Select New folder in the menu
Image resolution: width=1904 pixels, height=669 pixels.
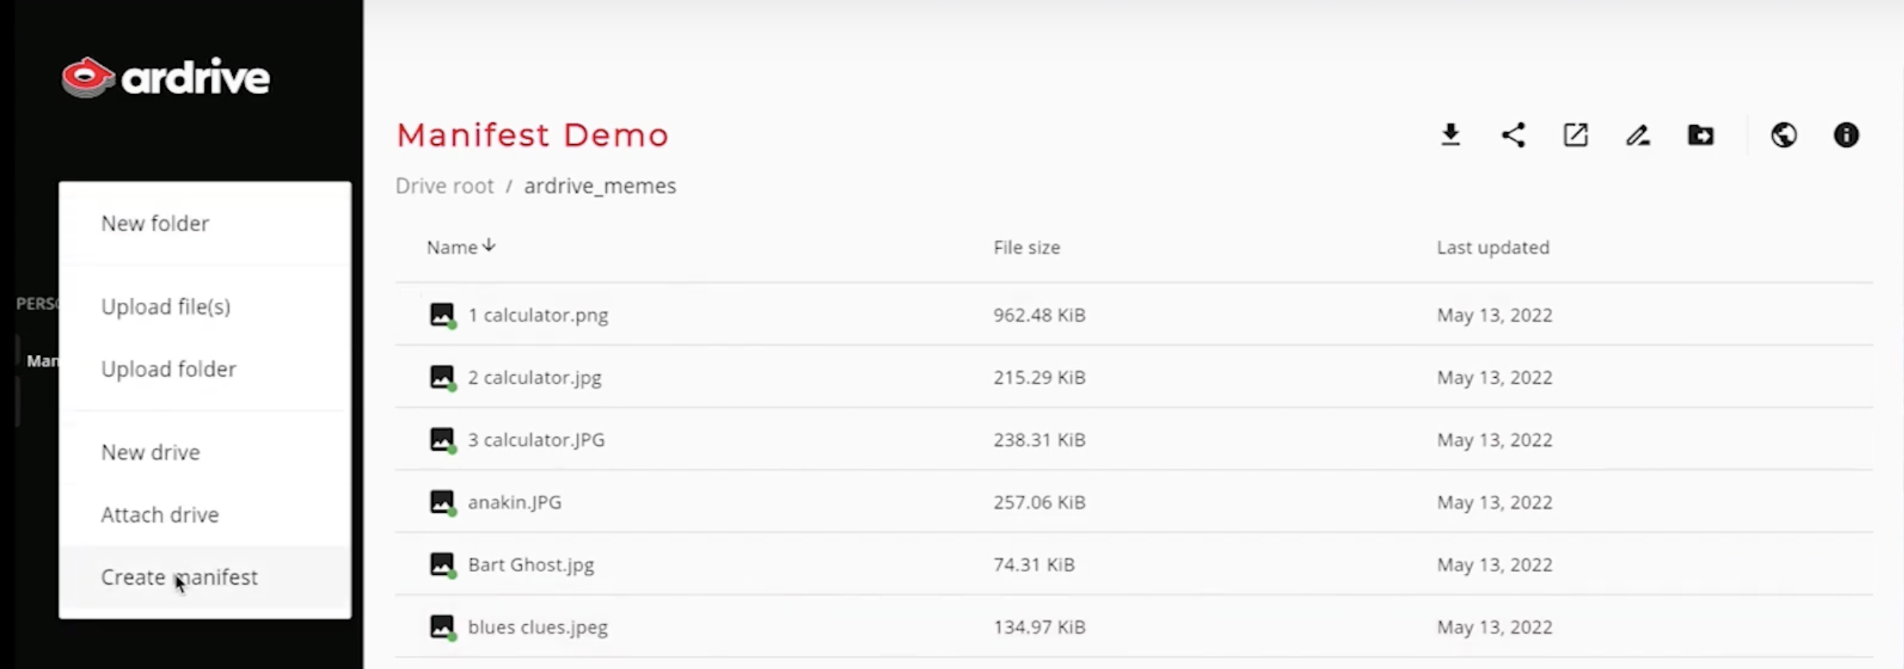pos(155,224)
